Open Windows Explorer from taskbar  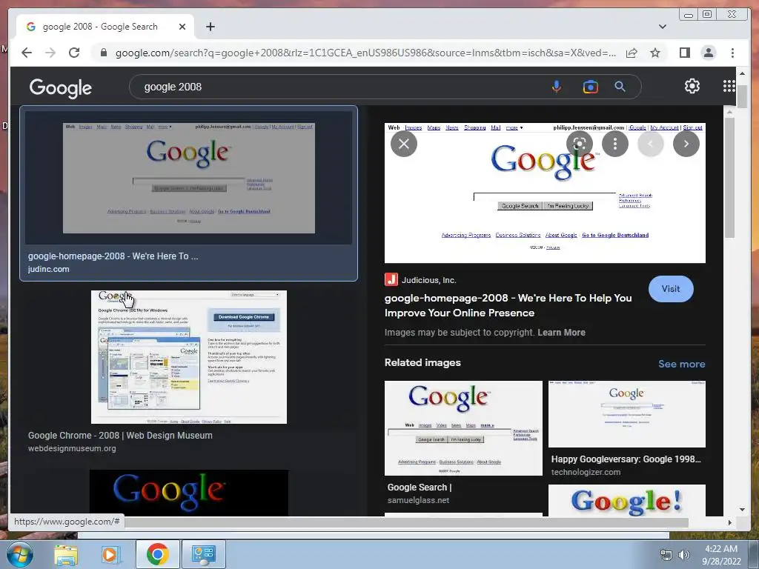65,554
